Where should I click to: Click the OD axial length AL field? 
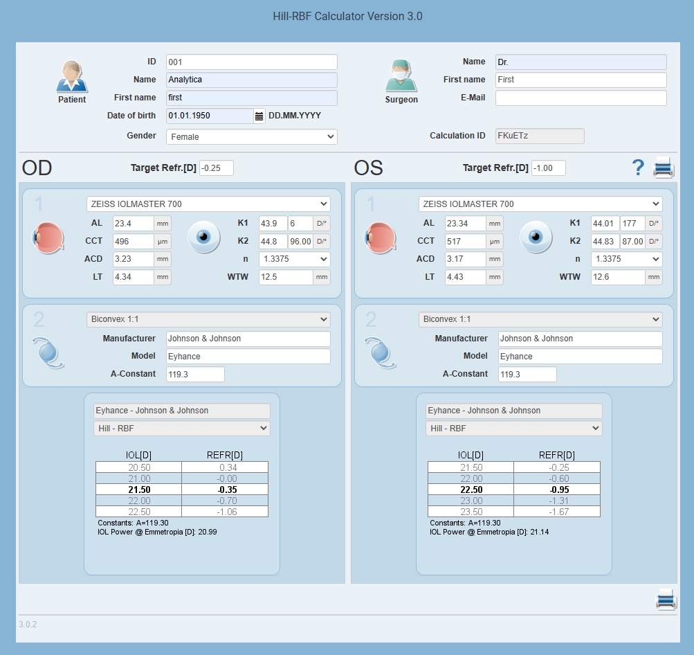(x=134, y=224)
